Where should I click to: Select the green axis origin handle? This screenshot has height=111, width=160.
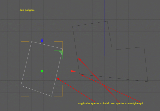pyautogui.click(x=42, y=71)
